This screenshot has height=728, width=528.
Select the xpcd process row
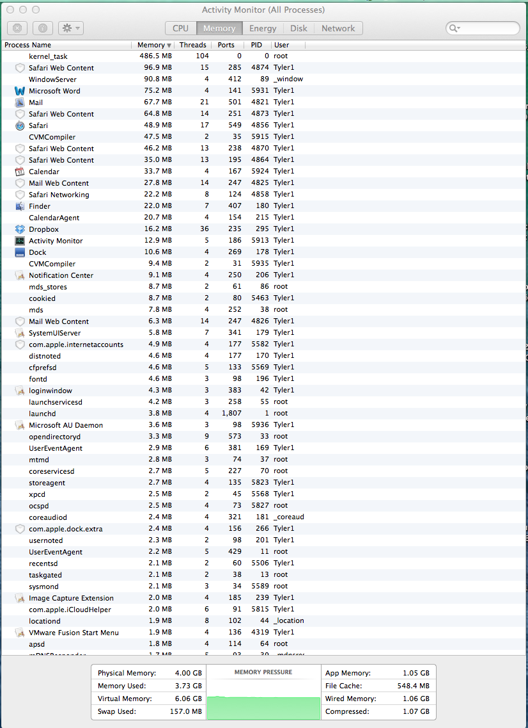point(263,494)
